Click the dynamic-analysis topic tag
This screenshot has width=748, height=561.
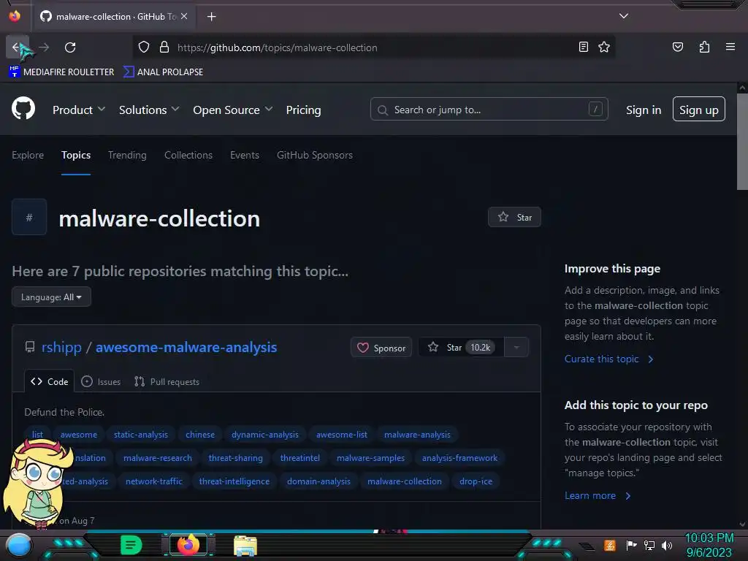[264, 435]
